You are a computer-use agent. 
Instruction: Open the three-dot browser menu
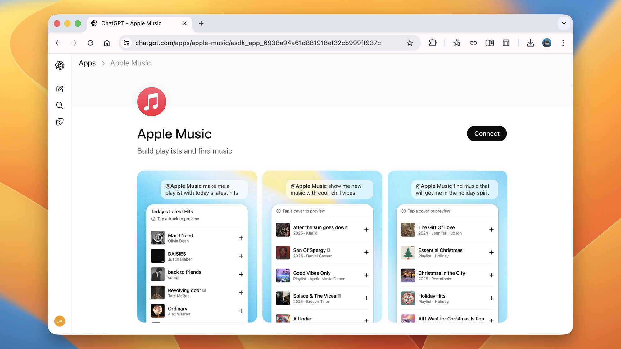point(563,43)
